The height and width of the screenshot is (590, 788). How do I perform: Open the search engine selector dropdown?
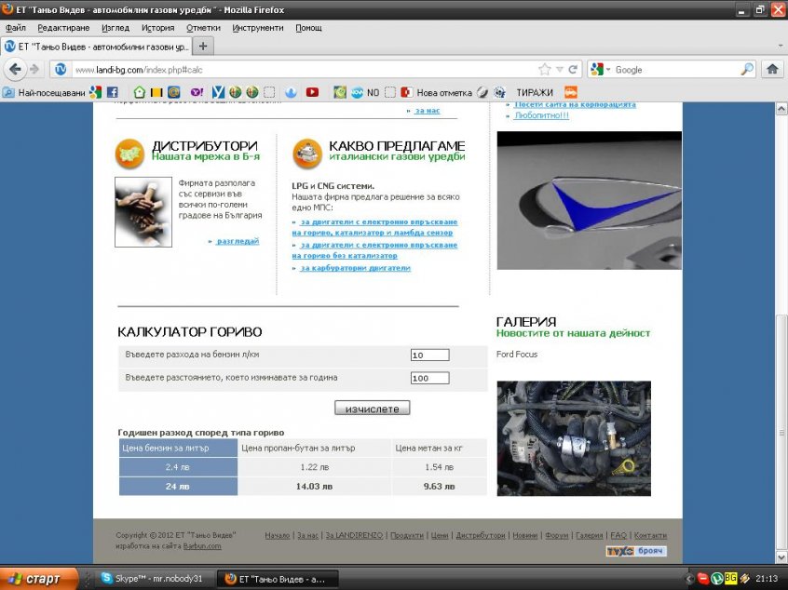pos(602,70)
